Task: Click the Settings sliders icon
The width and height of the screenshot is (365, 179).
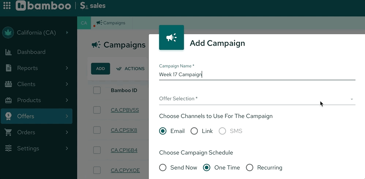Action: (x=8, y=148)
